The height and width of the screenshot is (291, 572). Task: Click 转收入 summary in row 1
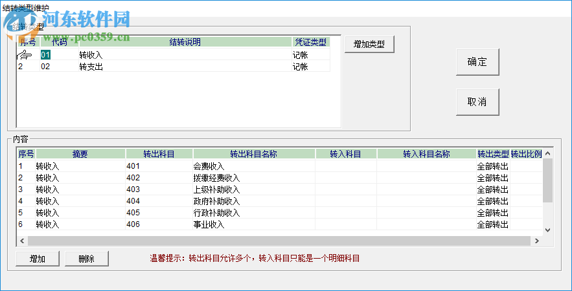point(47,167)
